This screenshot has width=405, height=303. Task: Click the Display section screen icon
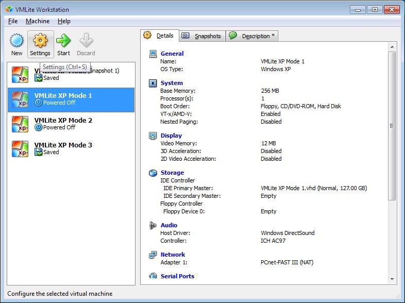click(x=153, y=136)
